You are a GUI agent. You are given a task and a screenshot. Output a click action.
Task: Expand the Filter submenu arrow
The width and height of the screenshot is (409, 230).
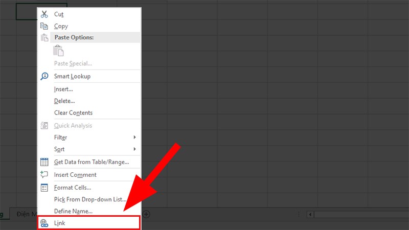pos(134,137)
